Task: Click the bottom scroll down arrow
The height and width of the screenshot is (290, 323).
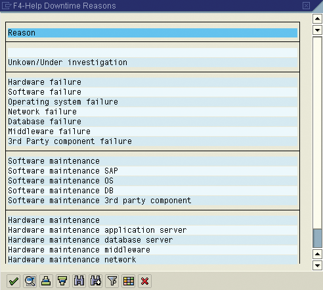Action: coord(317,266)
